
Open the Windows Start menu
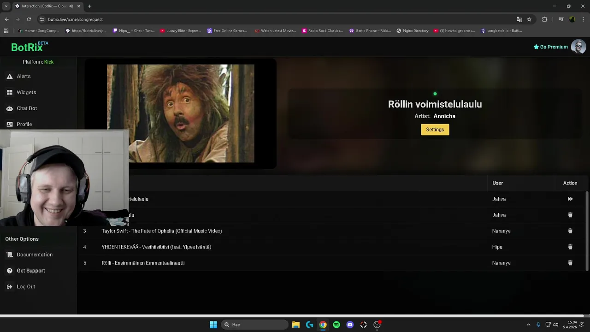[x=213, y=325]
